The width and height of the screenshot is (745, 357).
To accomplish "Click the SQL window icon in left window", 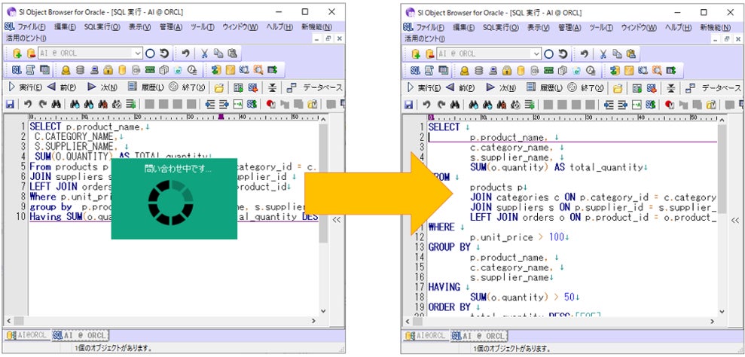I will (17, 70).
